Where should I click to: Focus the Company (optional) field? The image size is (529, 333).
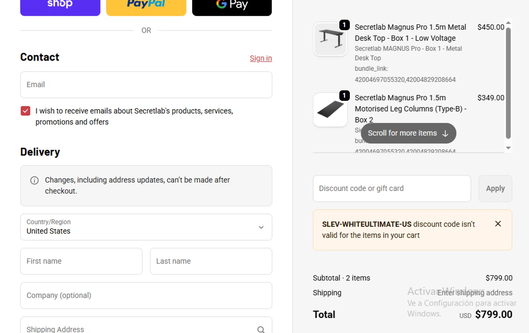point(146,296)
